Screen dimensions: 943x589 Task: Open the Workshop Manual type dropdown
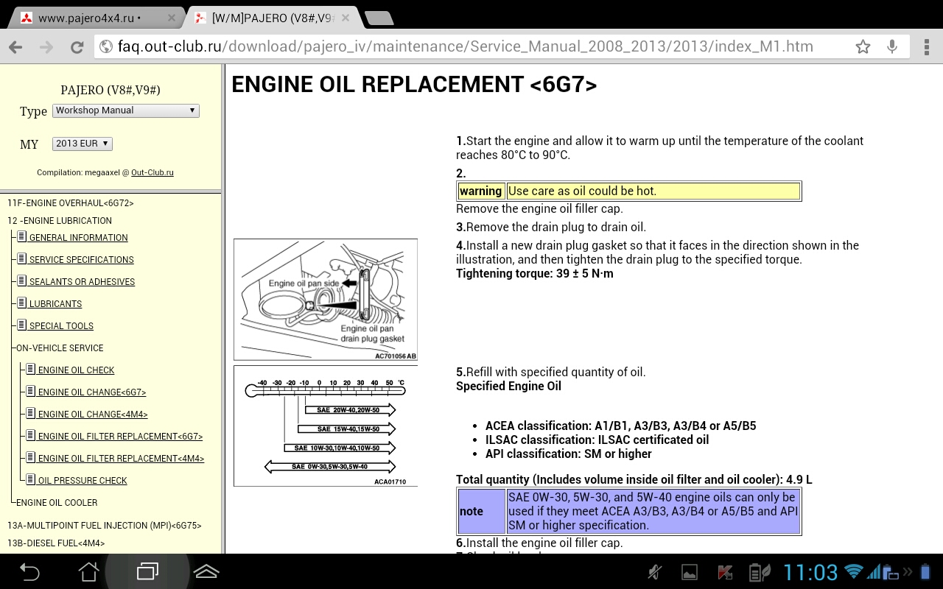tap(125, 110)
